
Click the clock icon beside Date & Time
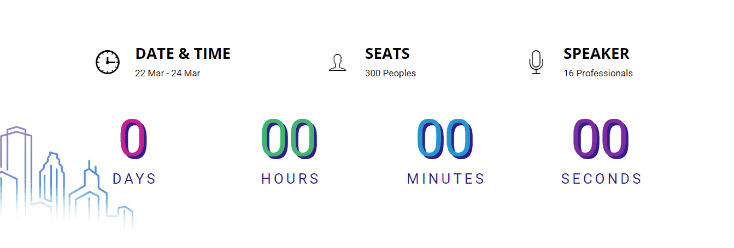click(x=108, y=62)
